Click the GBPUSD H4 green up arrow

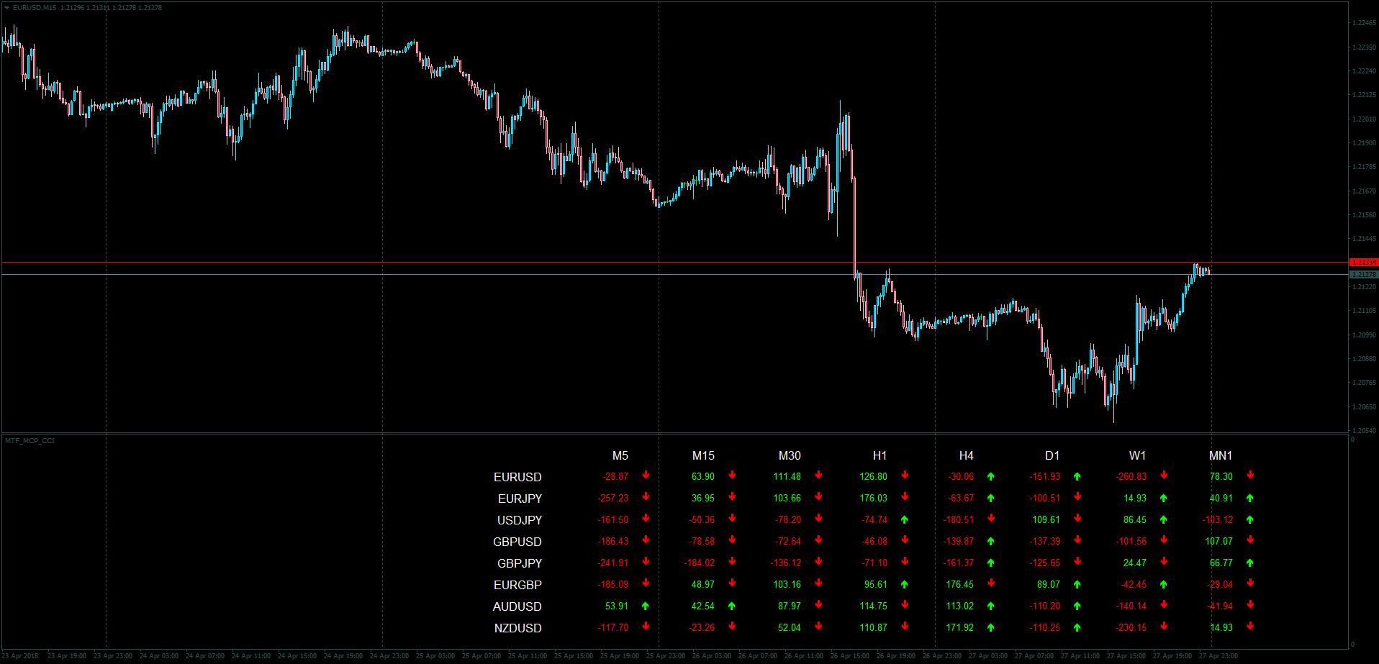point(991,541)
